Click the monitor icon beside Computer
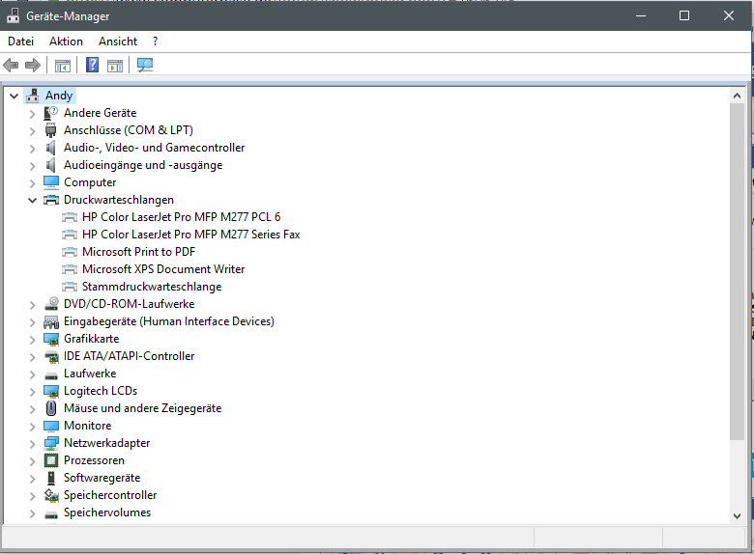The width and height of the screenshot is (754, 554). pos(51,182)
